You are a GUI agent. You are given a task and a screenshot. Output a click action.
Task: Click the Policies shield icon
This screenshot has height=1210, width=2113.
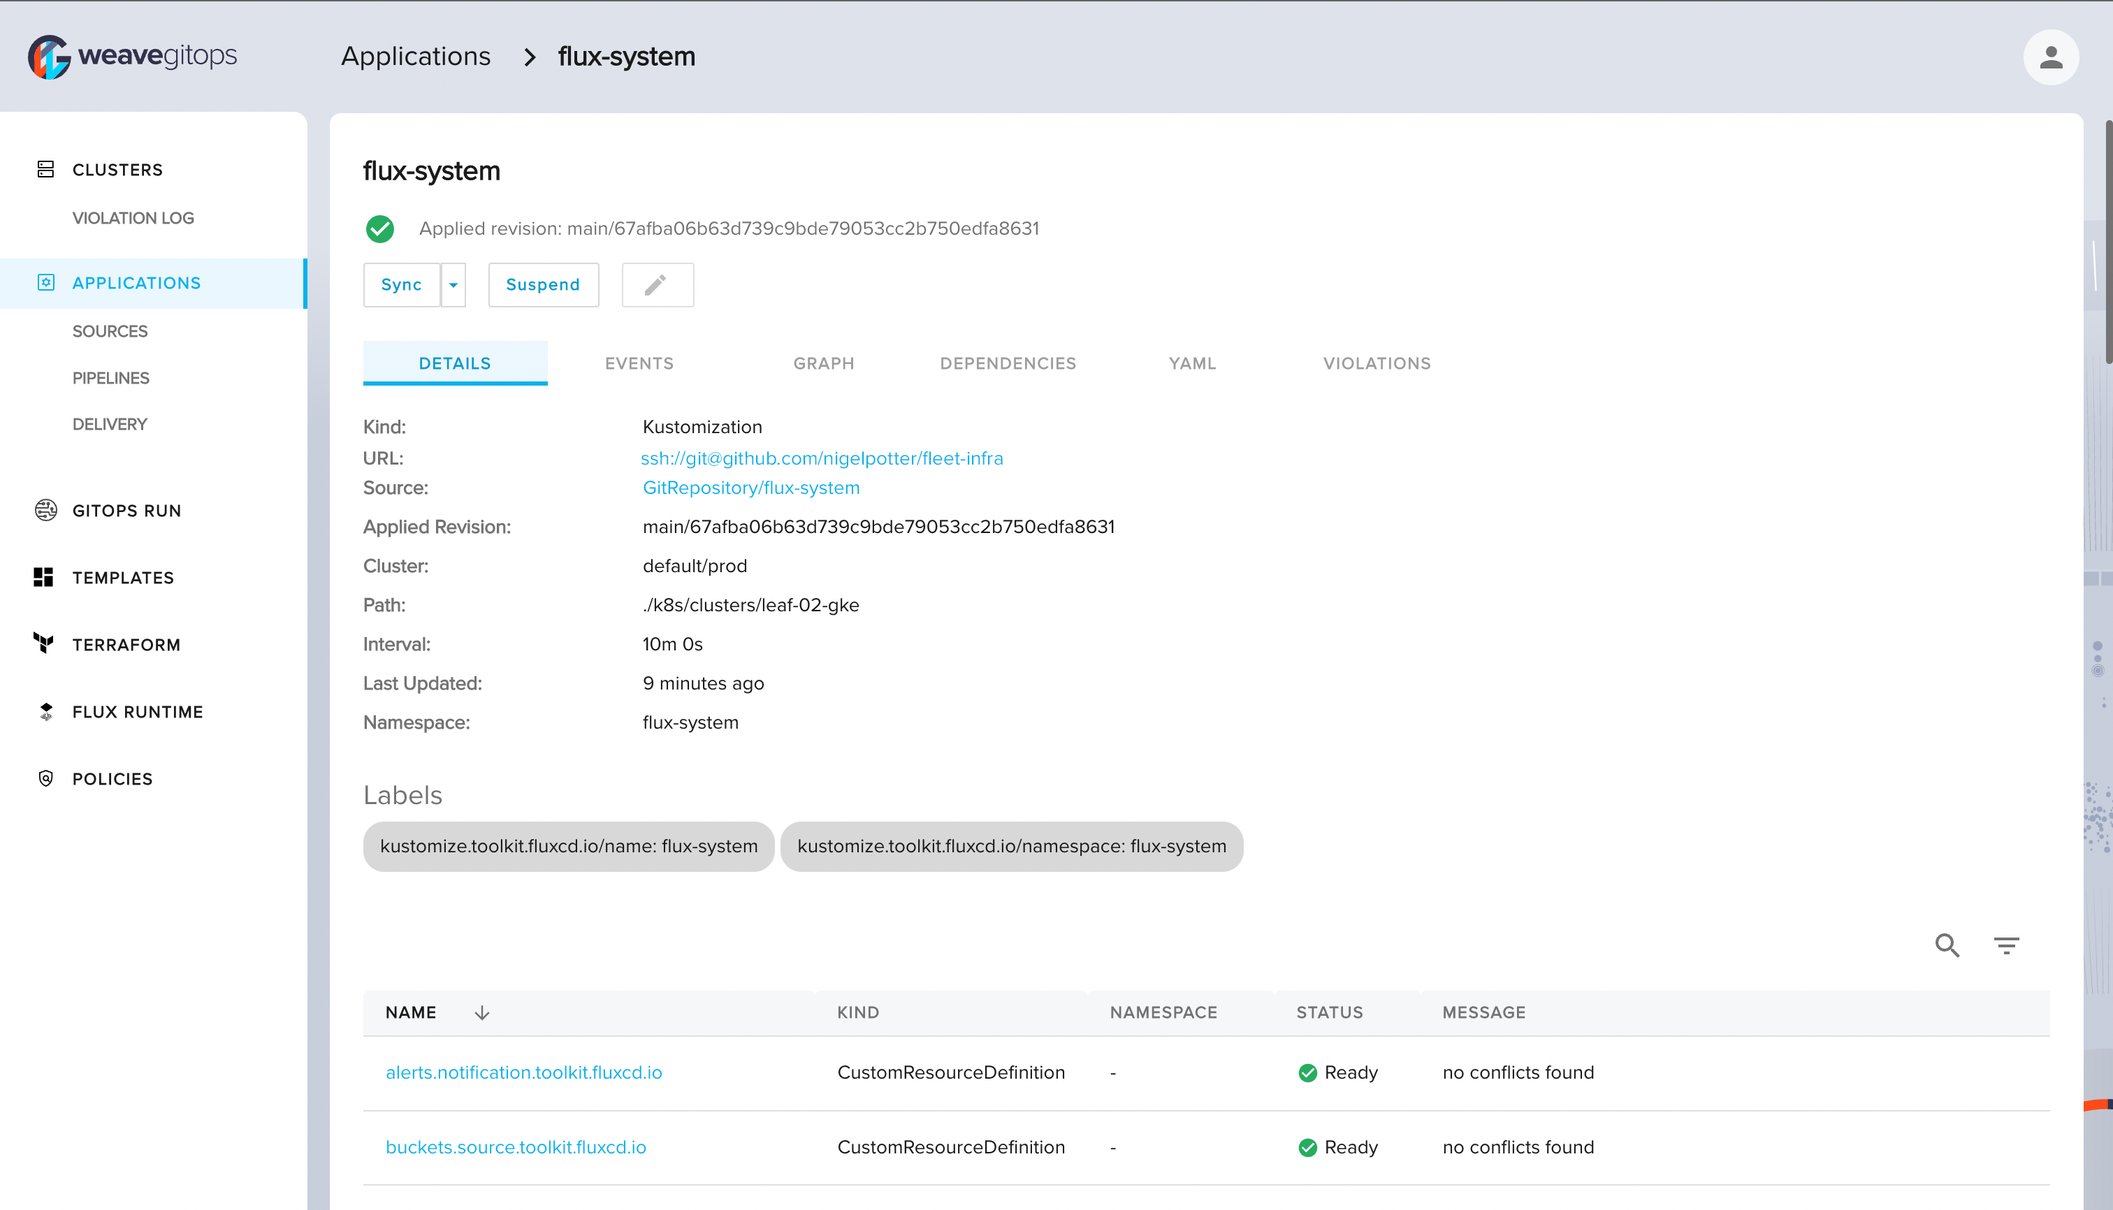pos(45,778)
